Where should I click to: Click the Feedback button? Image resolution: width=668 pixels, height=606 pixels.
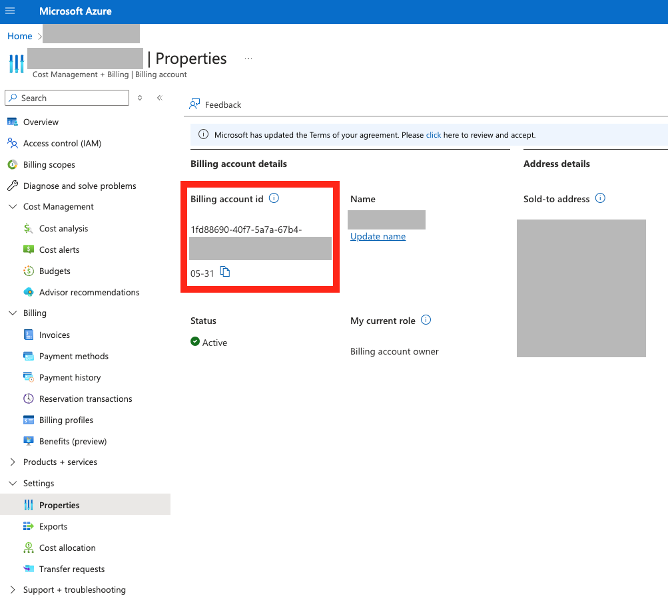tap(215, 104)
